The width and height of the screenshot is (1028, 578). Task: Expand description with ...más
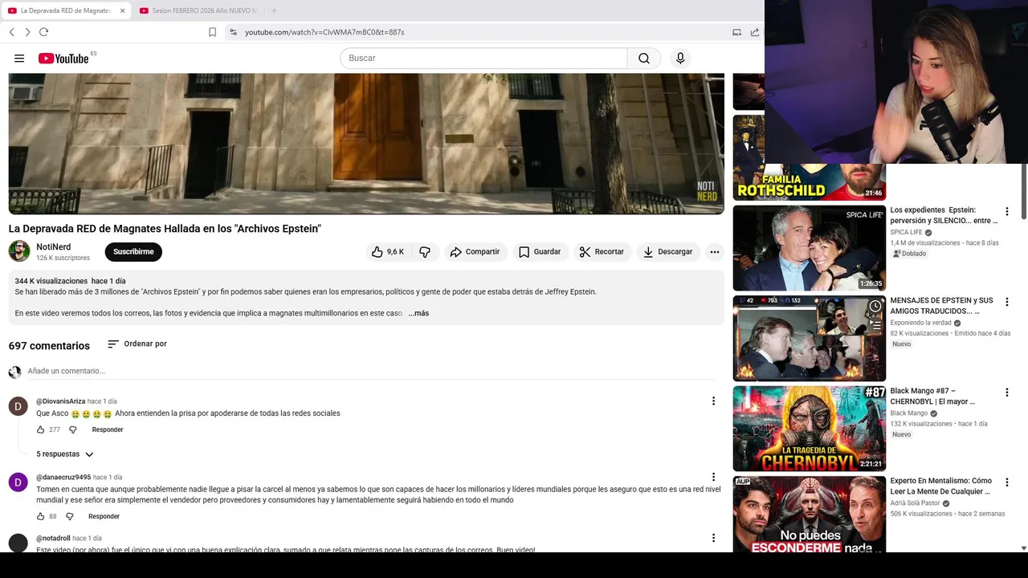[x=418, y=313]
